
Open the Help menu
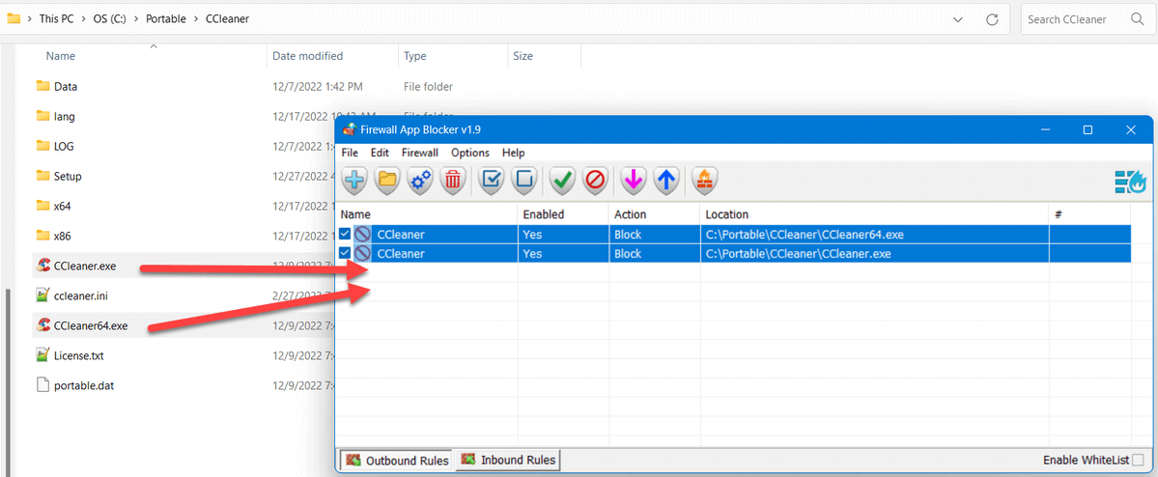coord(513,153)
